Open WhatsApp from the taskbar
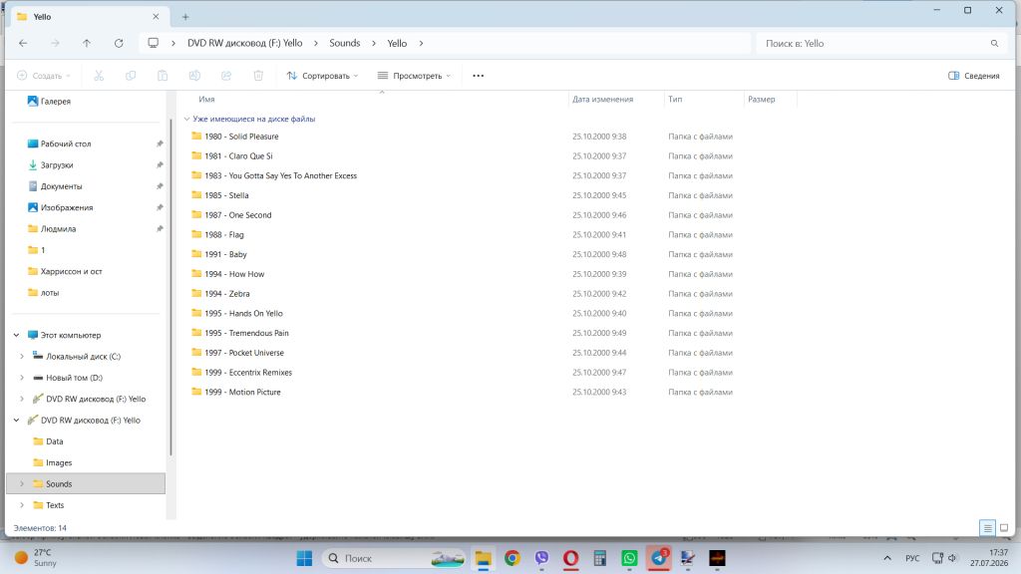 [630, 558]
